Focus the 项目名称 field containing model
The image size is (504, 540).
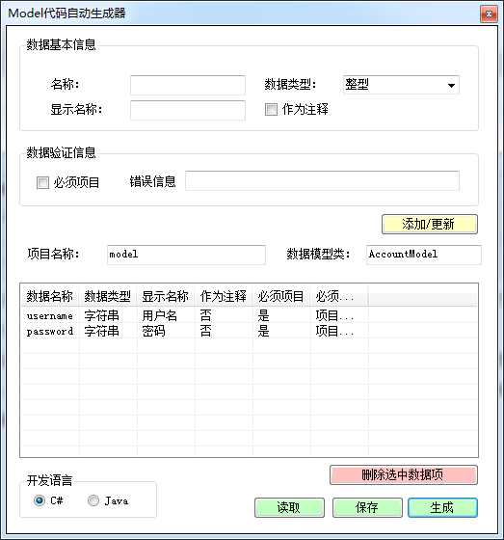click(x=186, y=255)
